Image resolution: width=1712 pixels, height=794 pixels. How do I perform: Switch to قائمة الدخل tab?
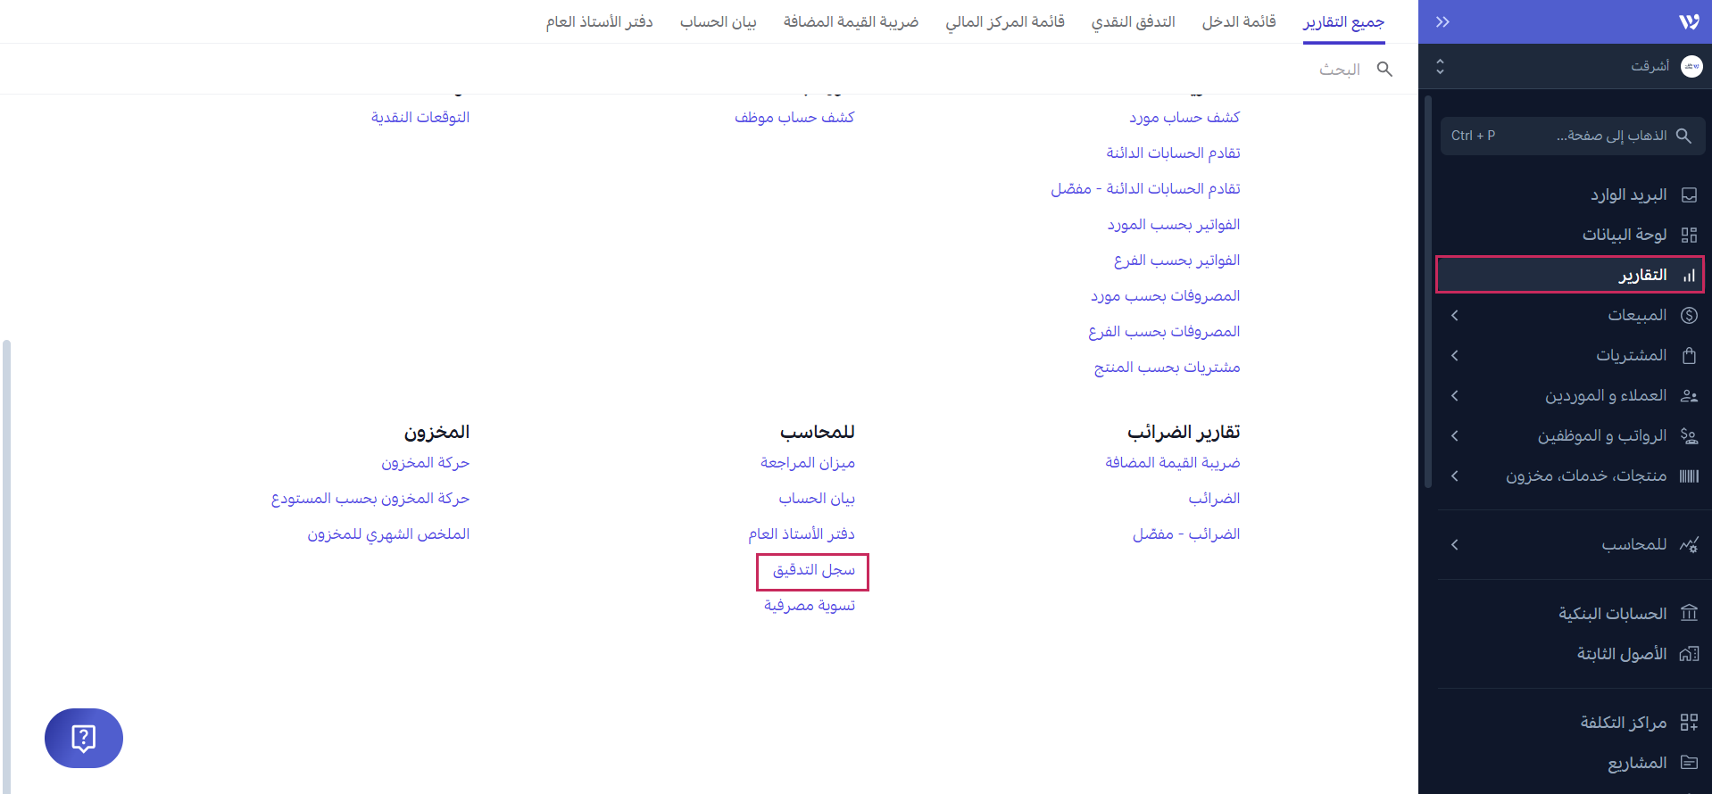1239,22
